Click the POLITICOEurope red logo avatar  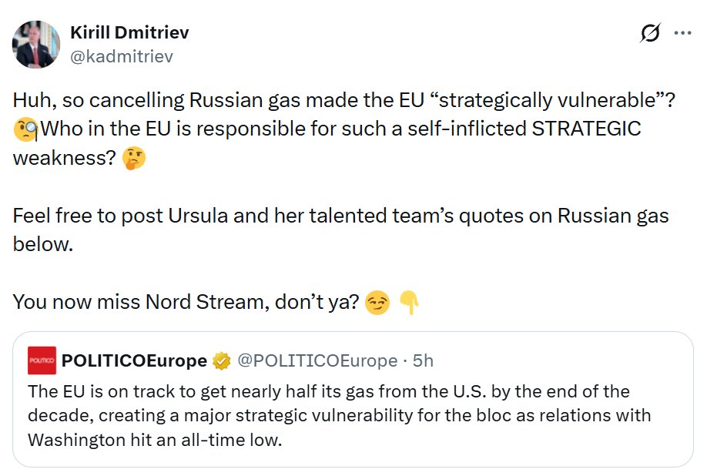click(42, 360)
